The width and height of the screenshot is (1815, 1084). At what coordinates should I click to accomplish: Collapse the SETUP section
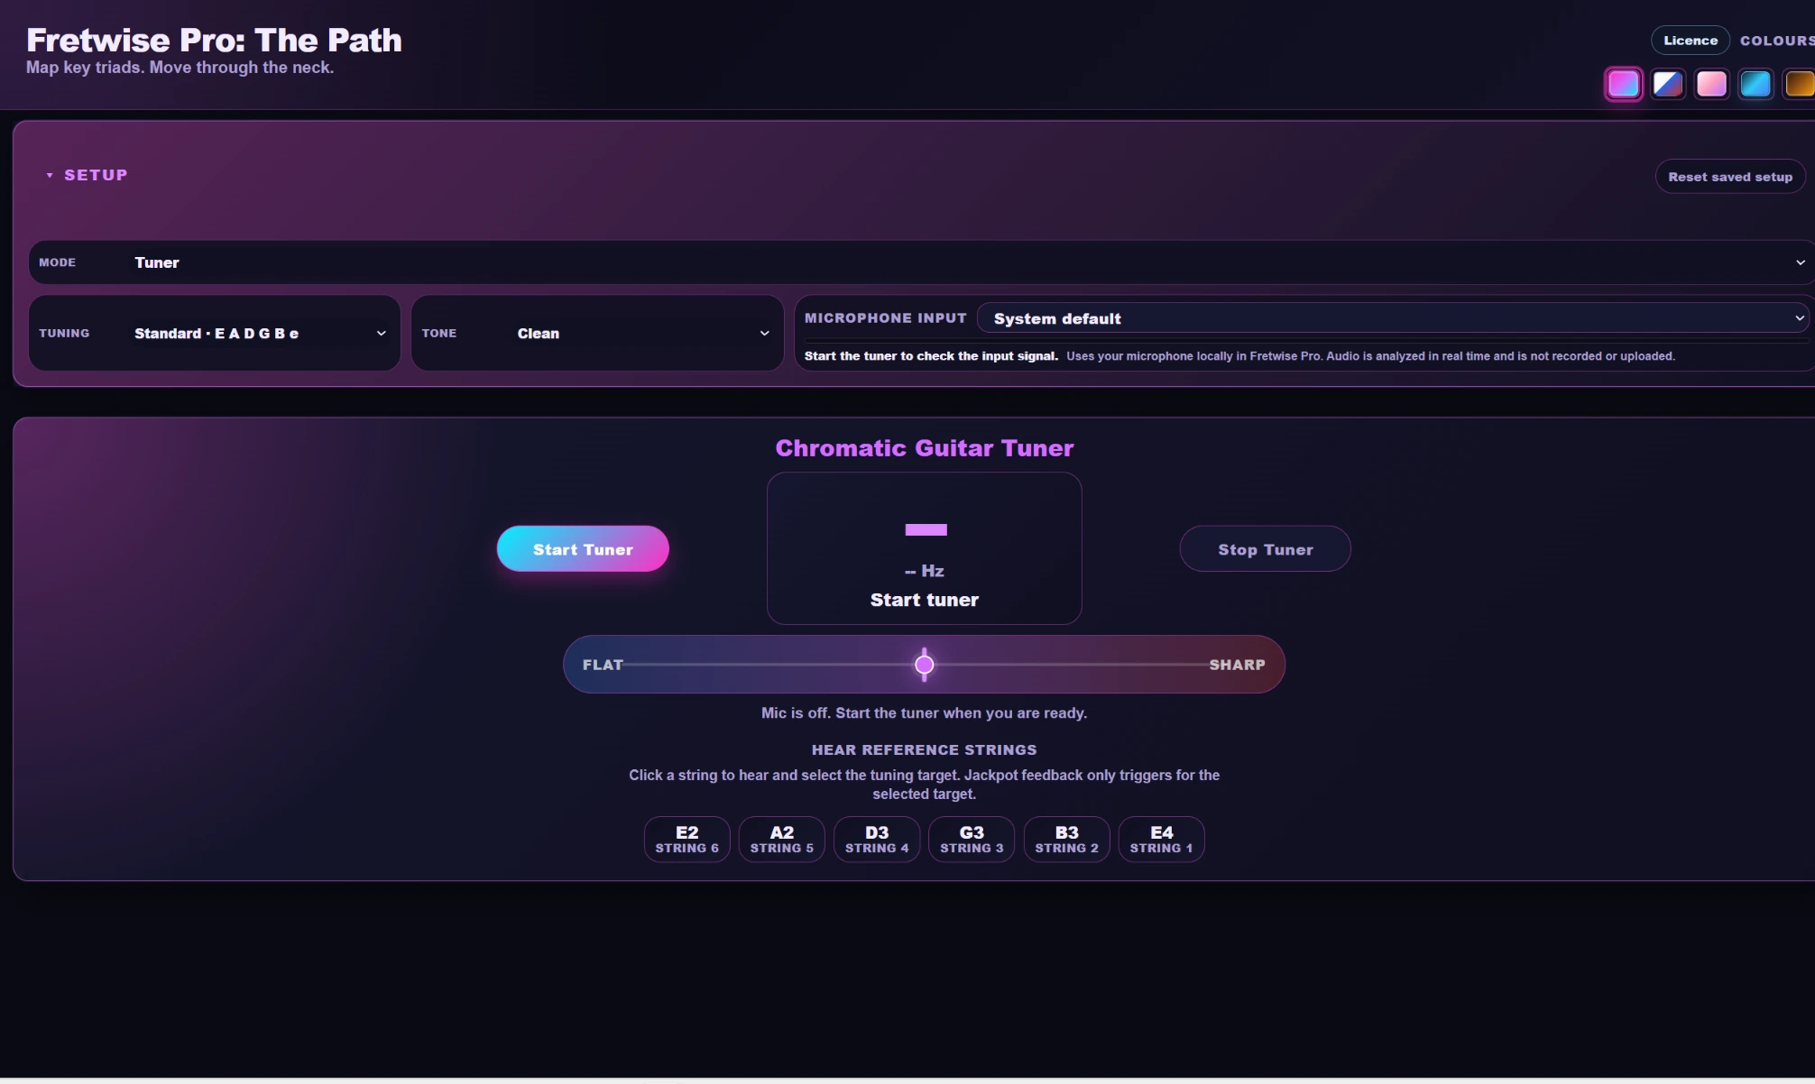[87, 175]
